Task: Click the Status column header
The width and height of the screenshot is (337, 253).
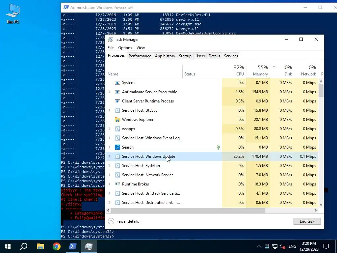Action: point(202,71)
